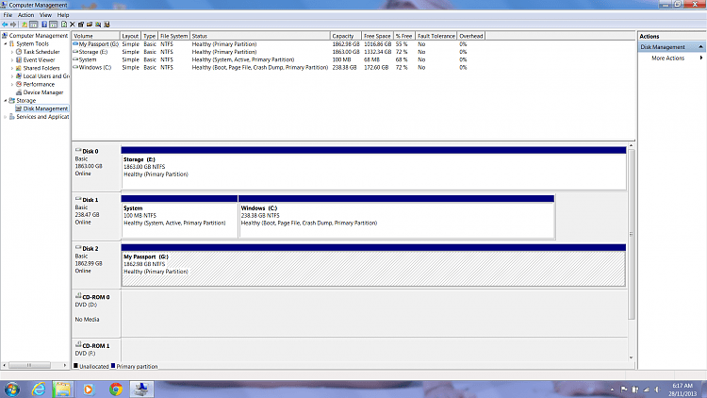Sort by the File System column header
Screen dimensions: 707x398
[x=173, y=36]
